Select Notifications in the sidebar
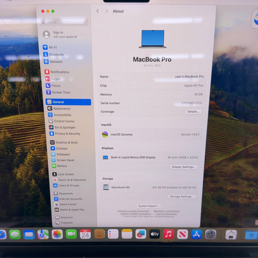 click(57, 72)
